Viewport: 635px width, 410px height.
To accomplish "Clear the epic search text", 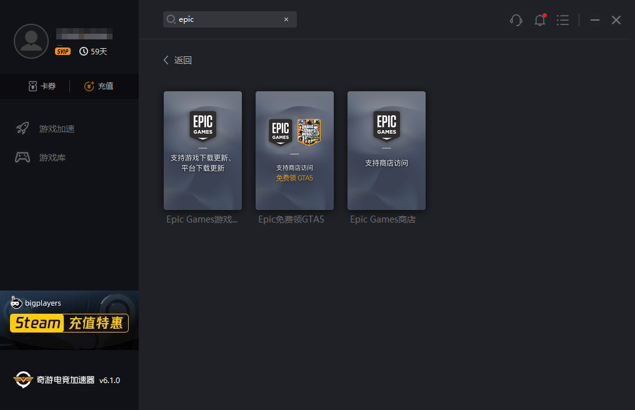I will click(286, 19).
